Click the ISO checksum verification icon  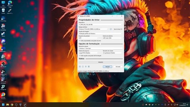[111, 29]
